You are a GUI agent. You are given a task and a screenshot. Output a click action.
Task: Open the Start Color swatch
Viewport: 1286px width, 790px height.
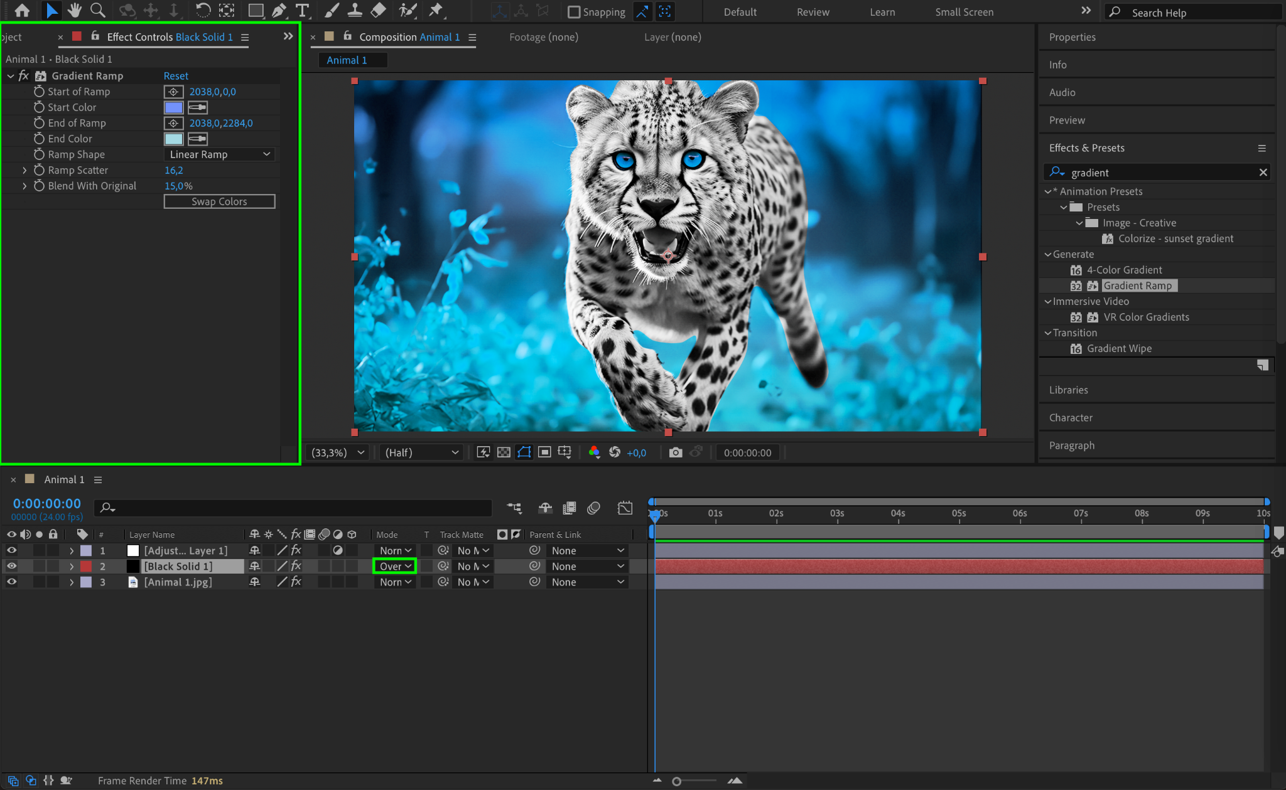coord(174,107)
